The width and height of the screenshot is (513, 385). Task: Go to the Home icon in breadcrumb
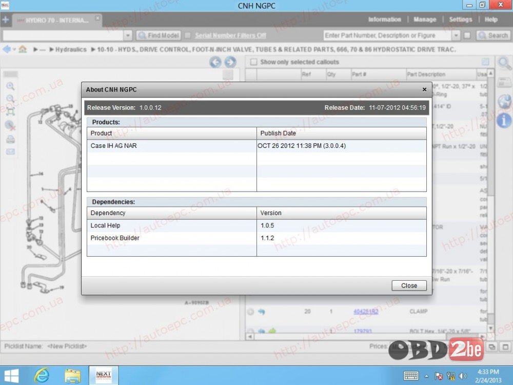(23, 49)
